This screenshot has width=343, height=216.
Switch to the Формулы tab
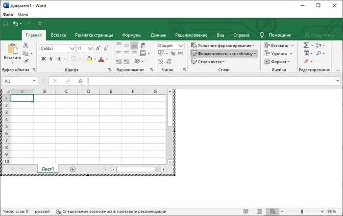[x=131, y=35]
